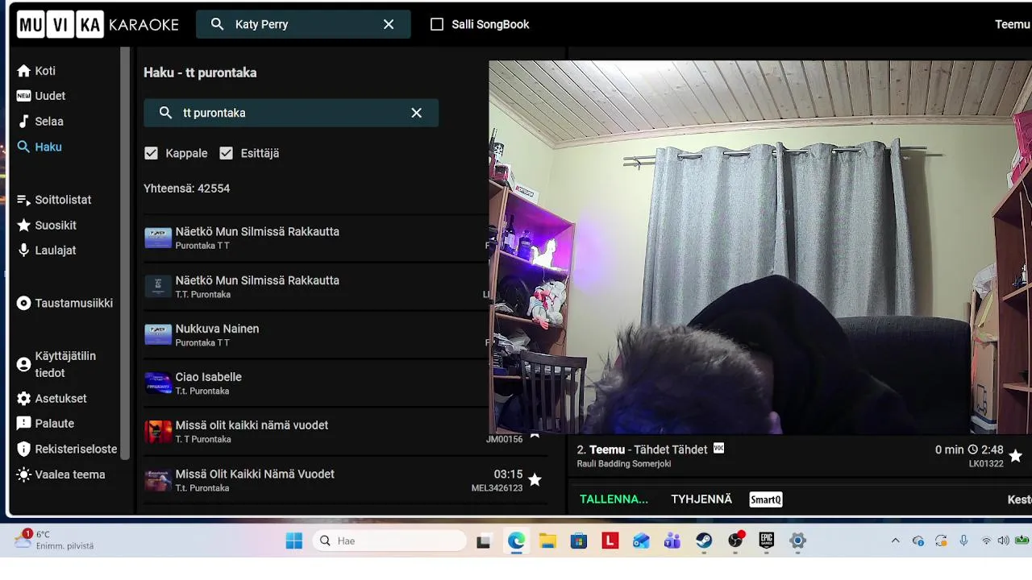Open Soittolistat playlists
Screen dimensions: 1032x580
tap(54, 200)
